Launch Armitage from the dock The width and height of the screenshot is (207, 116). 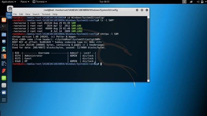(x=4, y=49)
